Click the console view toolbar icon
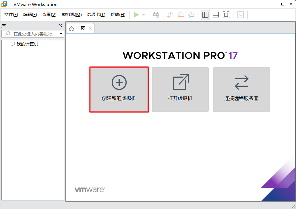Viewport: 296px width, 209px height. click(x=240, y=15)
